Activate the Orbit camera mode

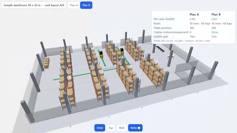pyautogui.click(x=100, y=128)
